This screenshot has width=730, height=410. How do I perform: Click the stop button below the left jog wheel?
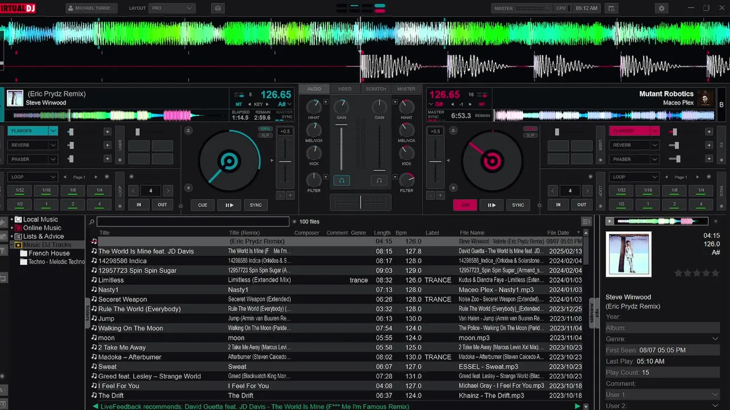point(189,188)
